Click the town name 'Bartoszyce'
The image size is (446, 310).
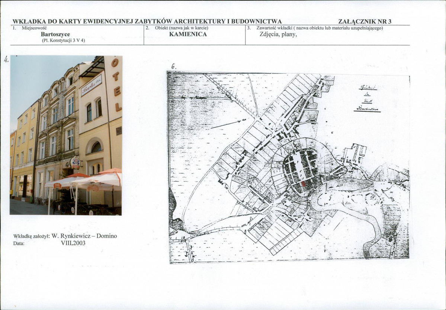(x=55, y=34)
